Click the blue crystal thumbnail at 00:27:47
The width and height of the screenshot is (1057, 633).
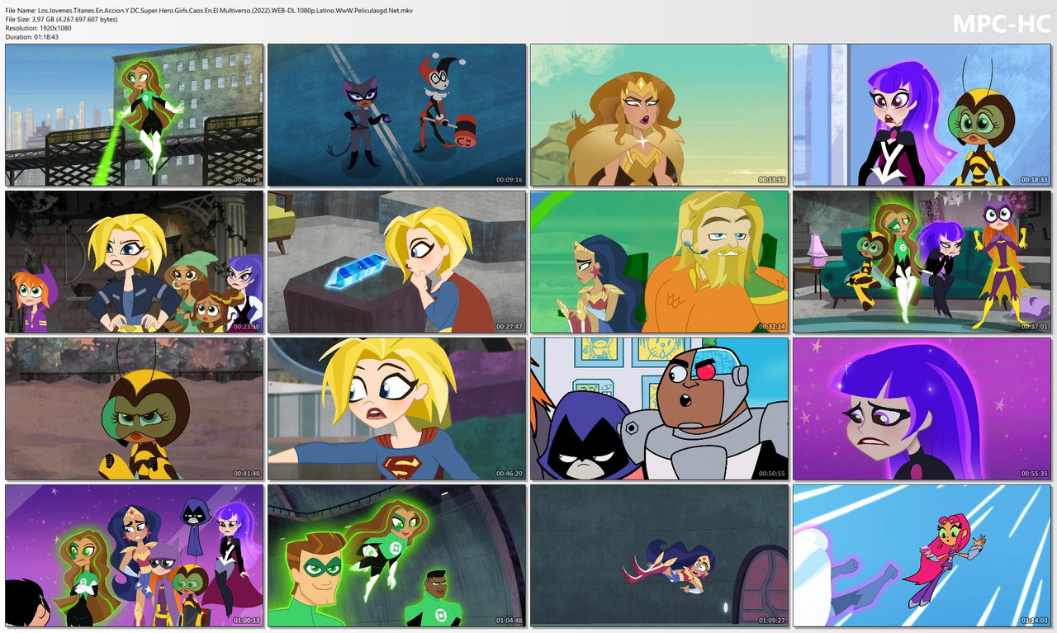click(x=396, y=262)
